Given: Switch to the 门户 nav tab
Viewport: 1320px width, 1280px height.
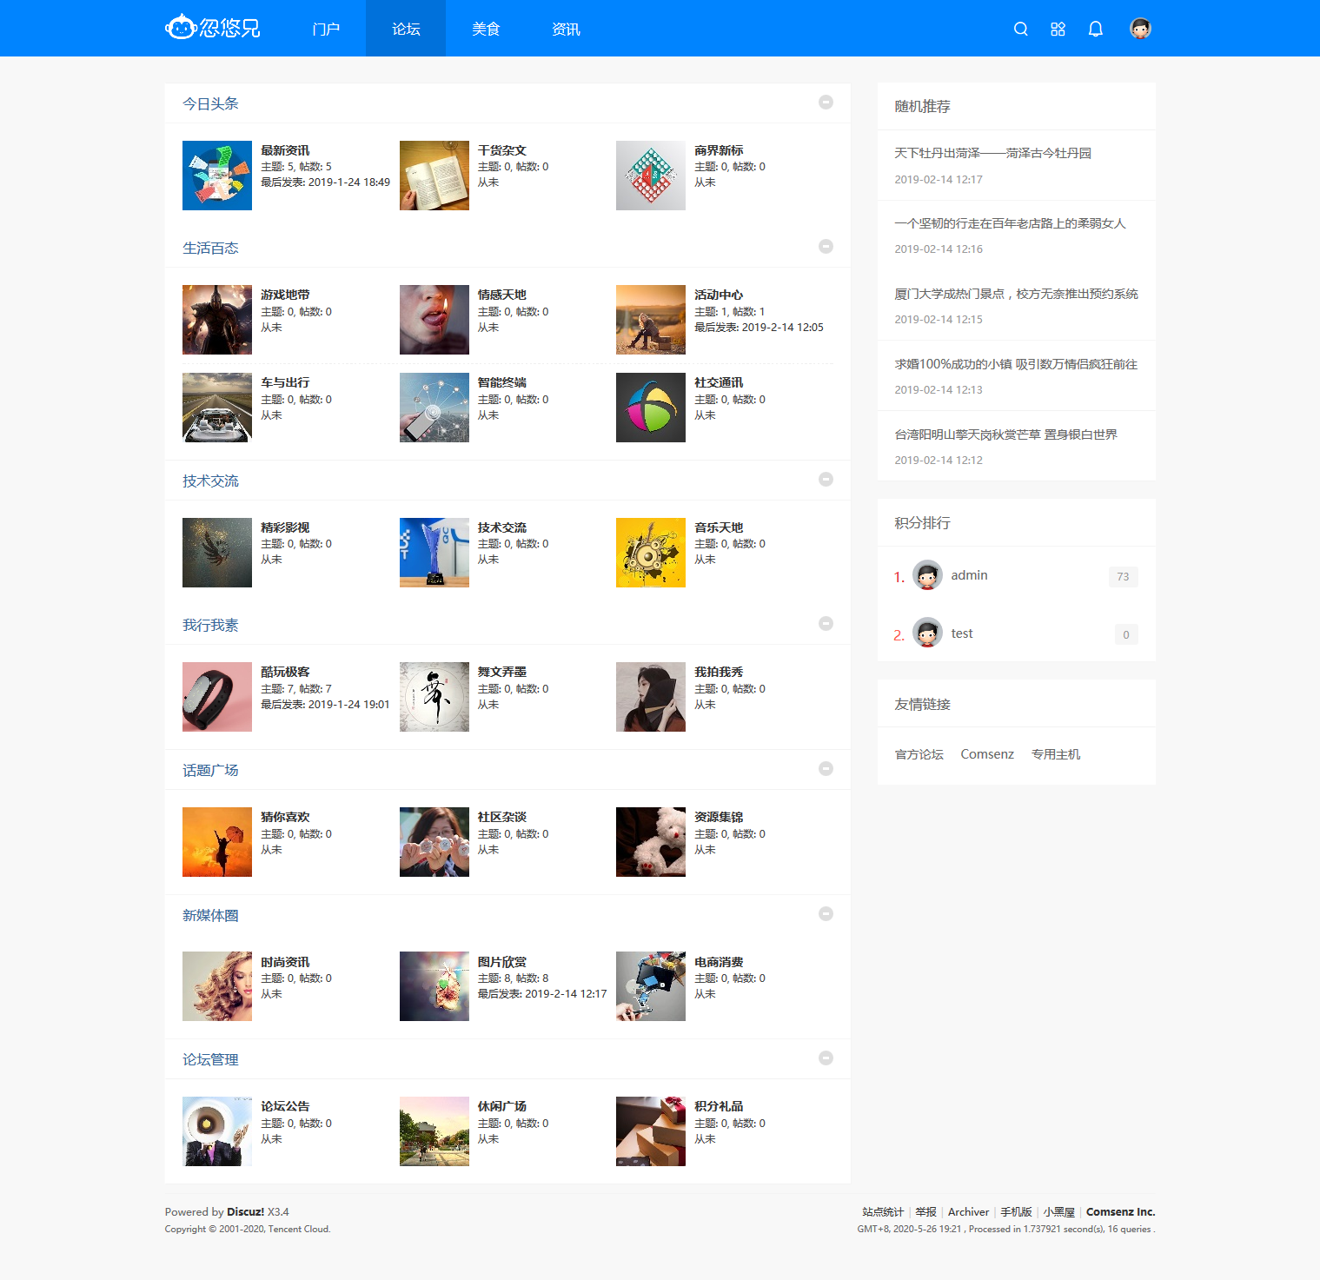Looking at the screenshot, I should pyautogui.click(x=326, y=29).
